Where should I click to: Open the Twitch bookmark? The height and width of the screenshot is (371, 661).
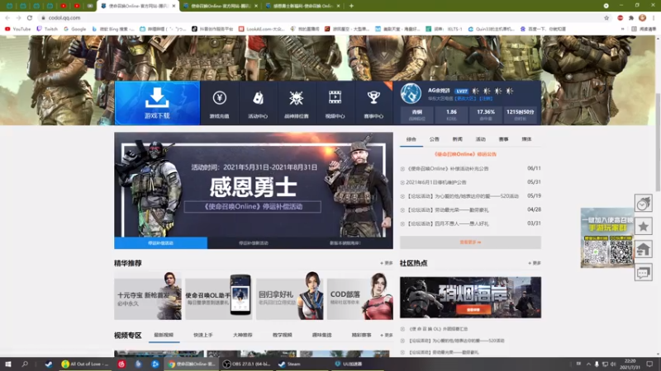pyautogui.click(x=47, y=29)
